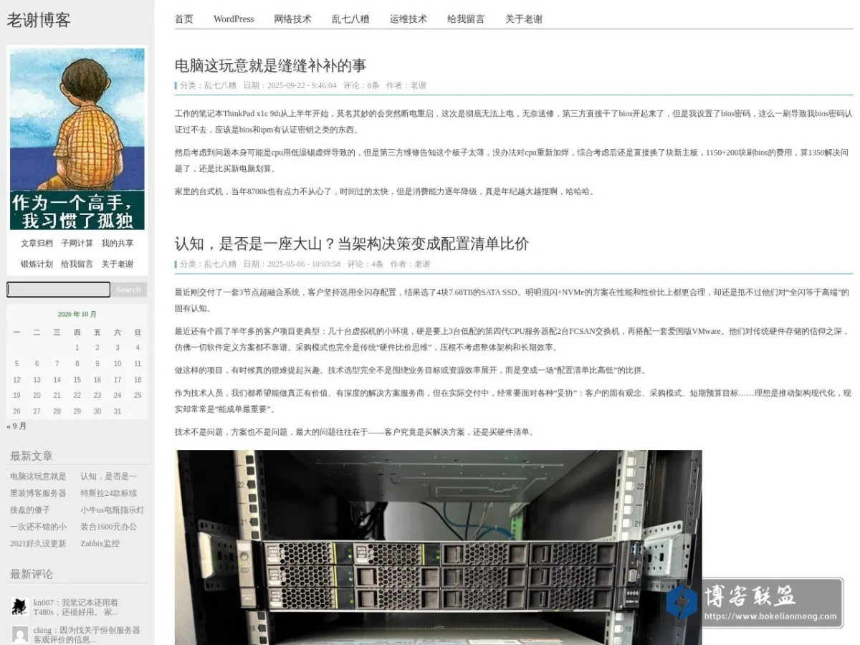This screenshot has width=860, height=645.
Task: Go to previous month « 9 月
Action: click(x=16, y=426)
